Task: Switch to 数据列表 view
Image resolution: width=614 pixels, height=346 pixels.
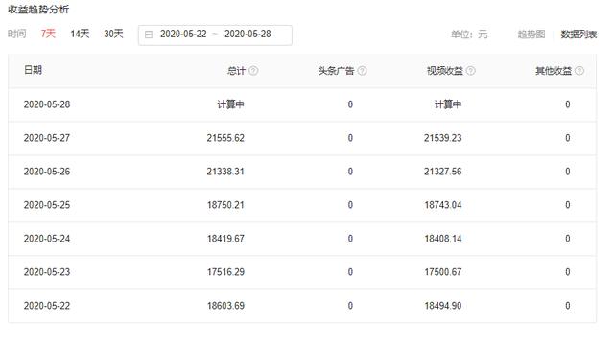Action: (x=579, y=35)
